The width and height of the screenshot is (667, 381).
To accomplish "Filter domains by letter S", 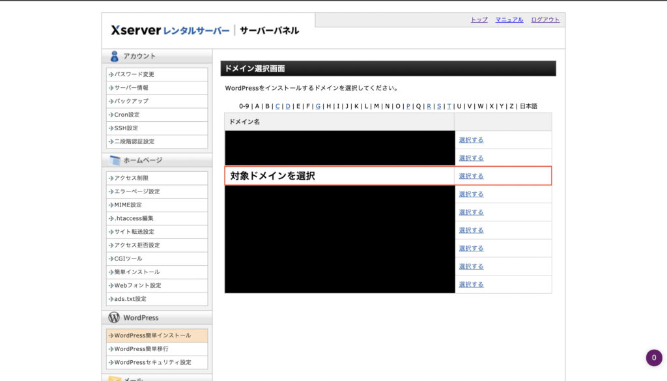I will 439,106.
